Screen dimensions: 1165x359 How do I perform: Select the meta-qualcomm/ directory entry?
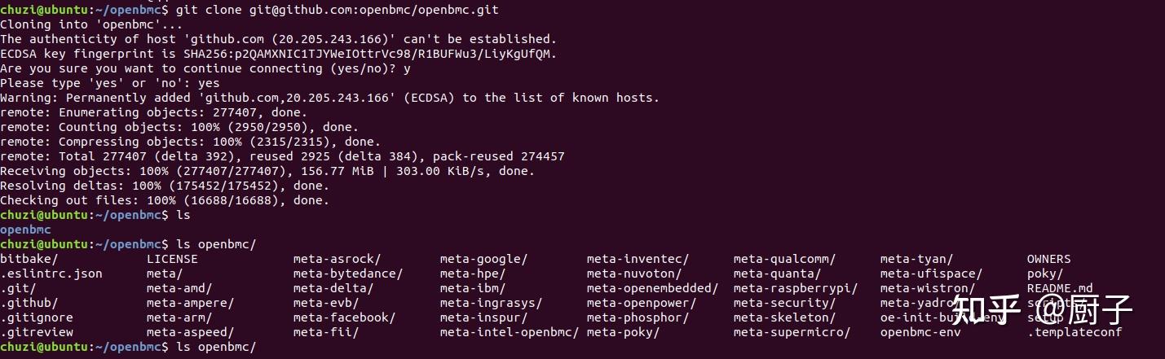coord(783,259)
